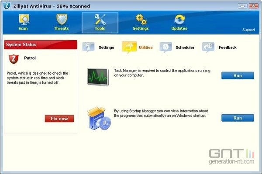Click the red Patrol shield icon
Image resolution: width=262 pixels, height=174 pixels.
pos(14,59)
